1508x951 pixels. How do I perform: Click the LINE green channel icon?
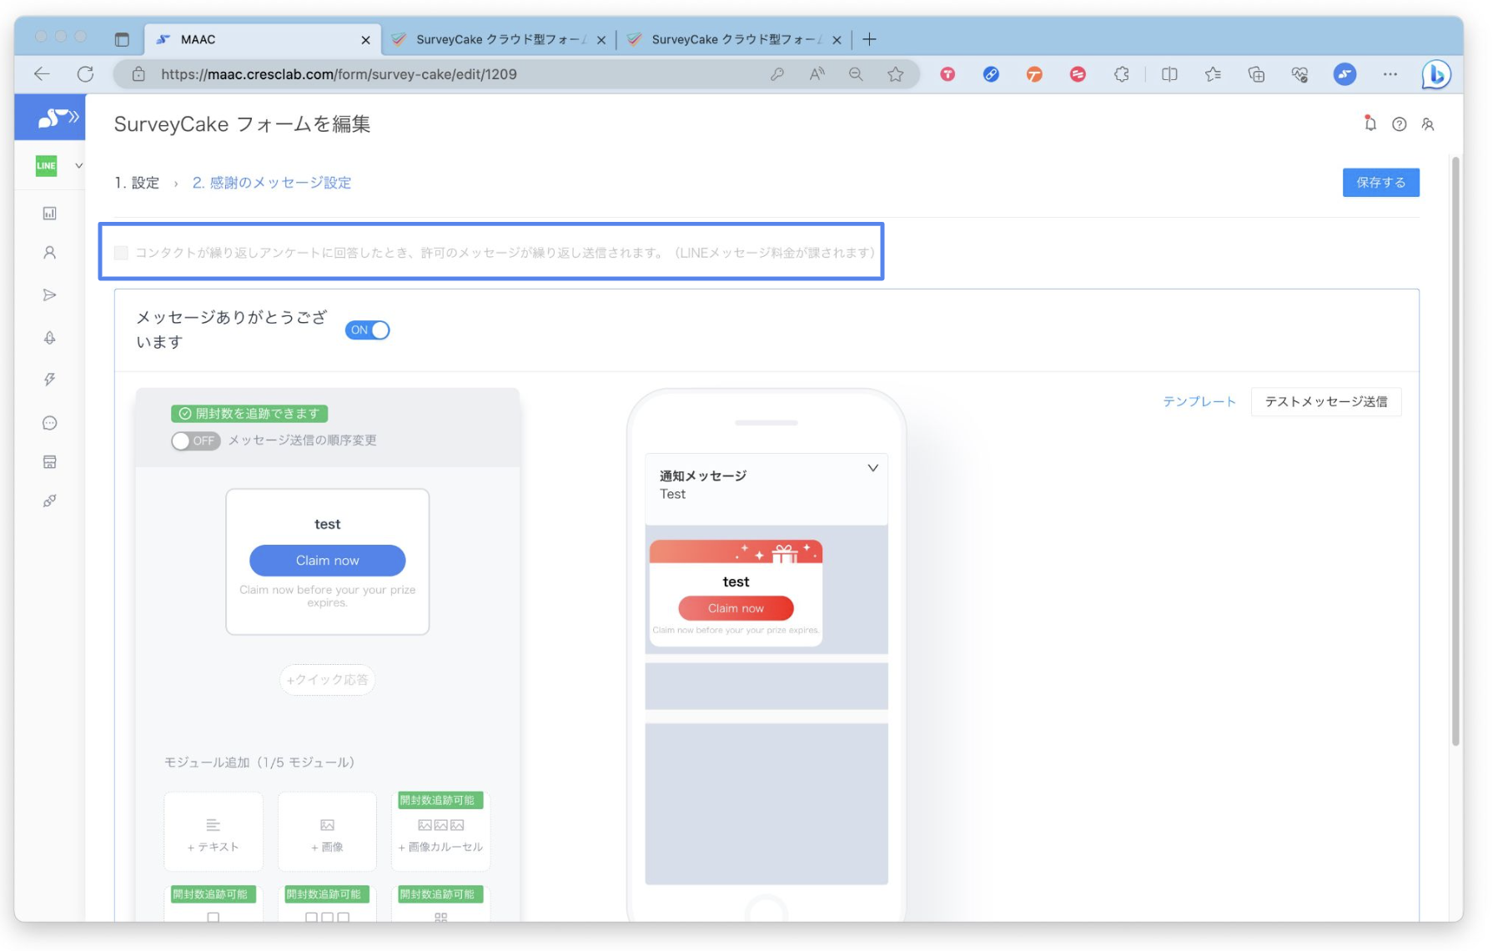47,165
